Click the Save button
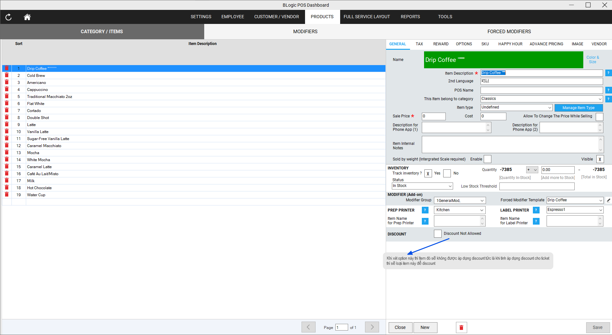The height and width of the screenshot is (335, 612). (x=597, y=327)
